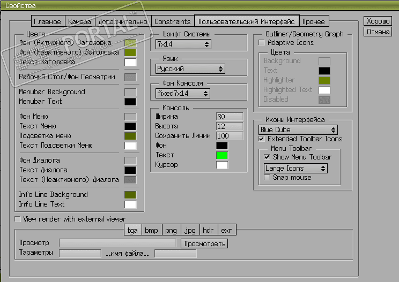Click the Outliner Disabled color swatch
Screen dimensions: 399x282
[324, 100]
